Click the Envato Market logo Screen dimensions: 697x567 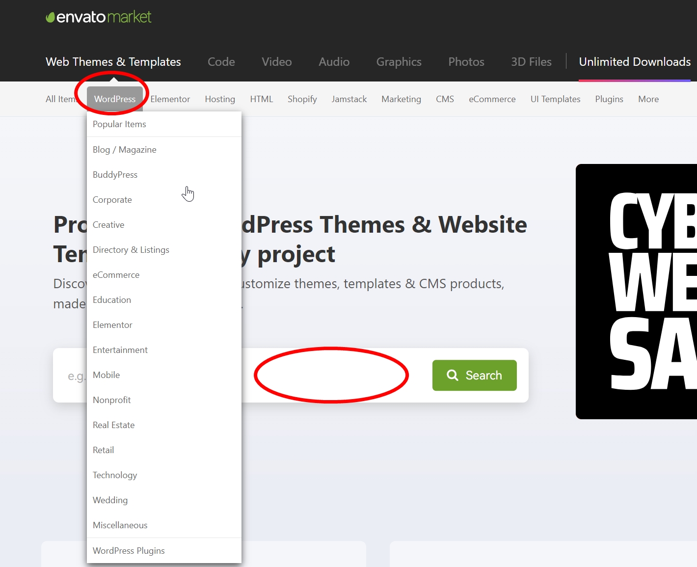[99, 17]
